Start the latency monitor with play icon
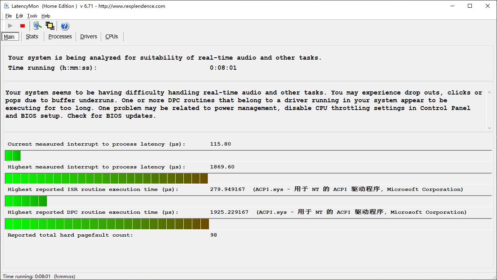Screen dimensions: 497x280 [10, 26]
